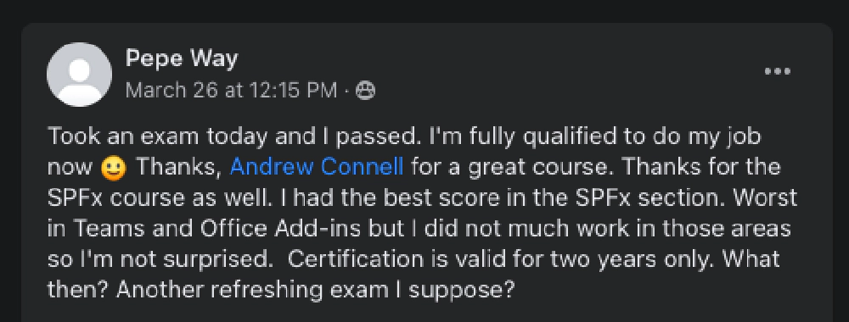
Task: Open the tagged Andrew Connell profile link
Action: click(x=317, y=167)
